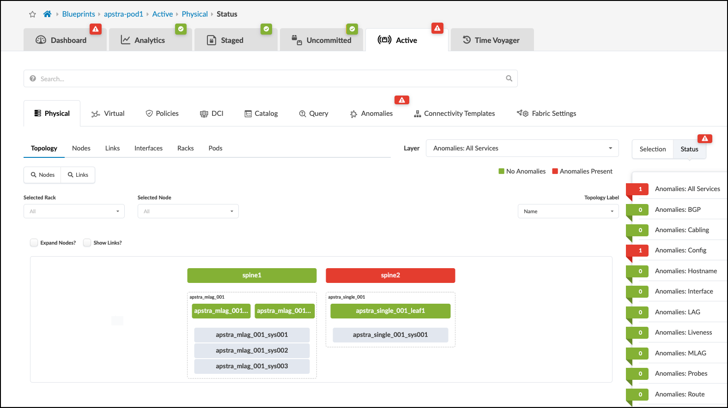Enable the Expand Nodes checkbox
Image resolution: width=728 pixels, height=408 pixels.
click(x=34, y=243)
